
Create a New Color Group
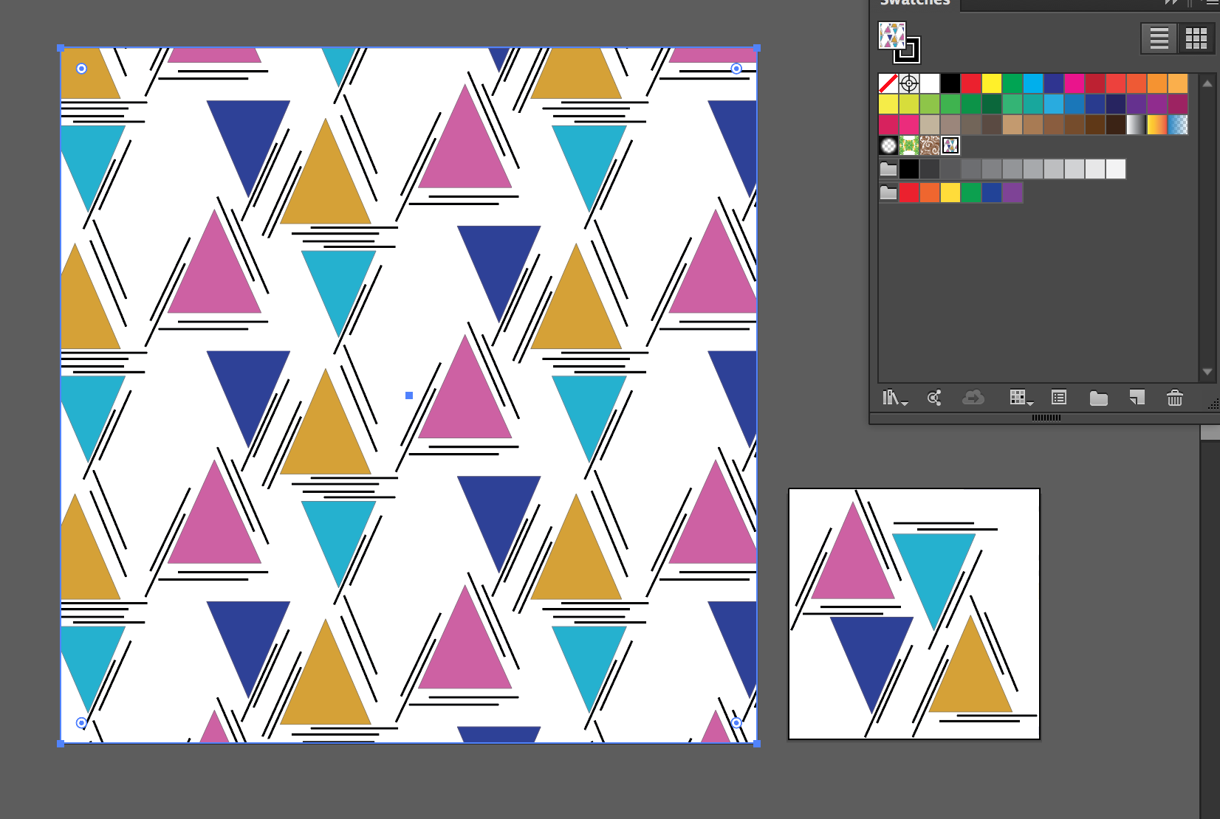tap(1098, 398)
